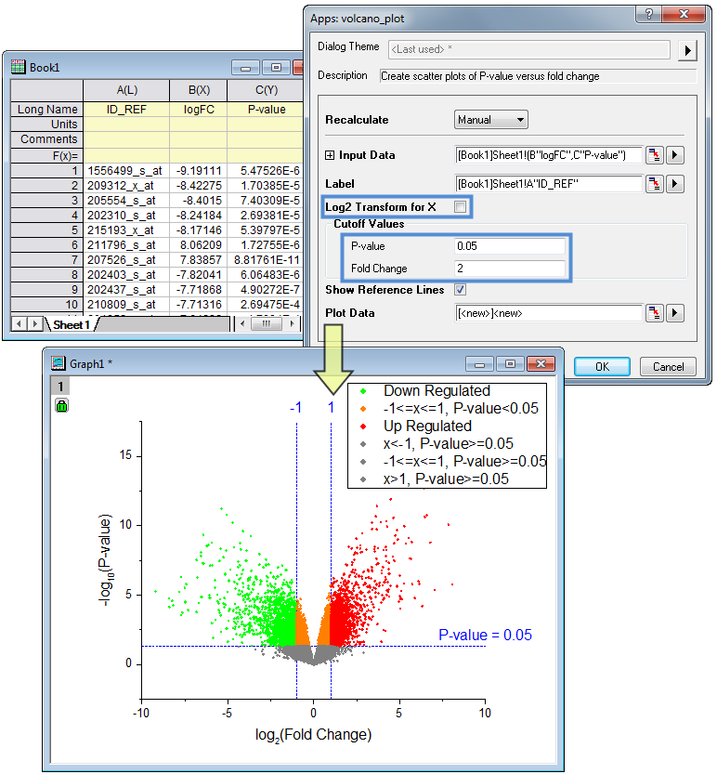Maximize the Graph1 window
The image size is (717, 774).
[510, 364]
